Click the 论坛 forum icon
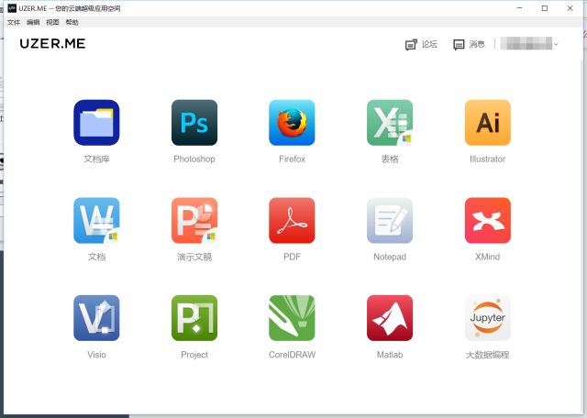The image size is (587, 418). pos(411,45)
